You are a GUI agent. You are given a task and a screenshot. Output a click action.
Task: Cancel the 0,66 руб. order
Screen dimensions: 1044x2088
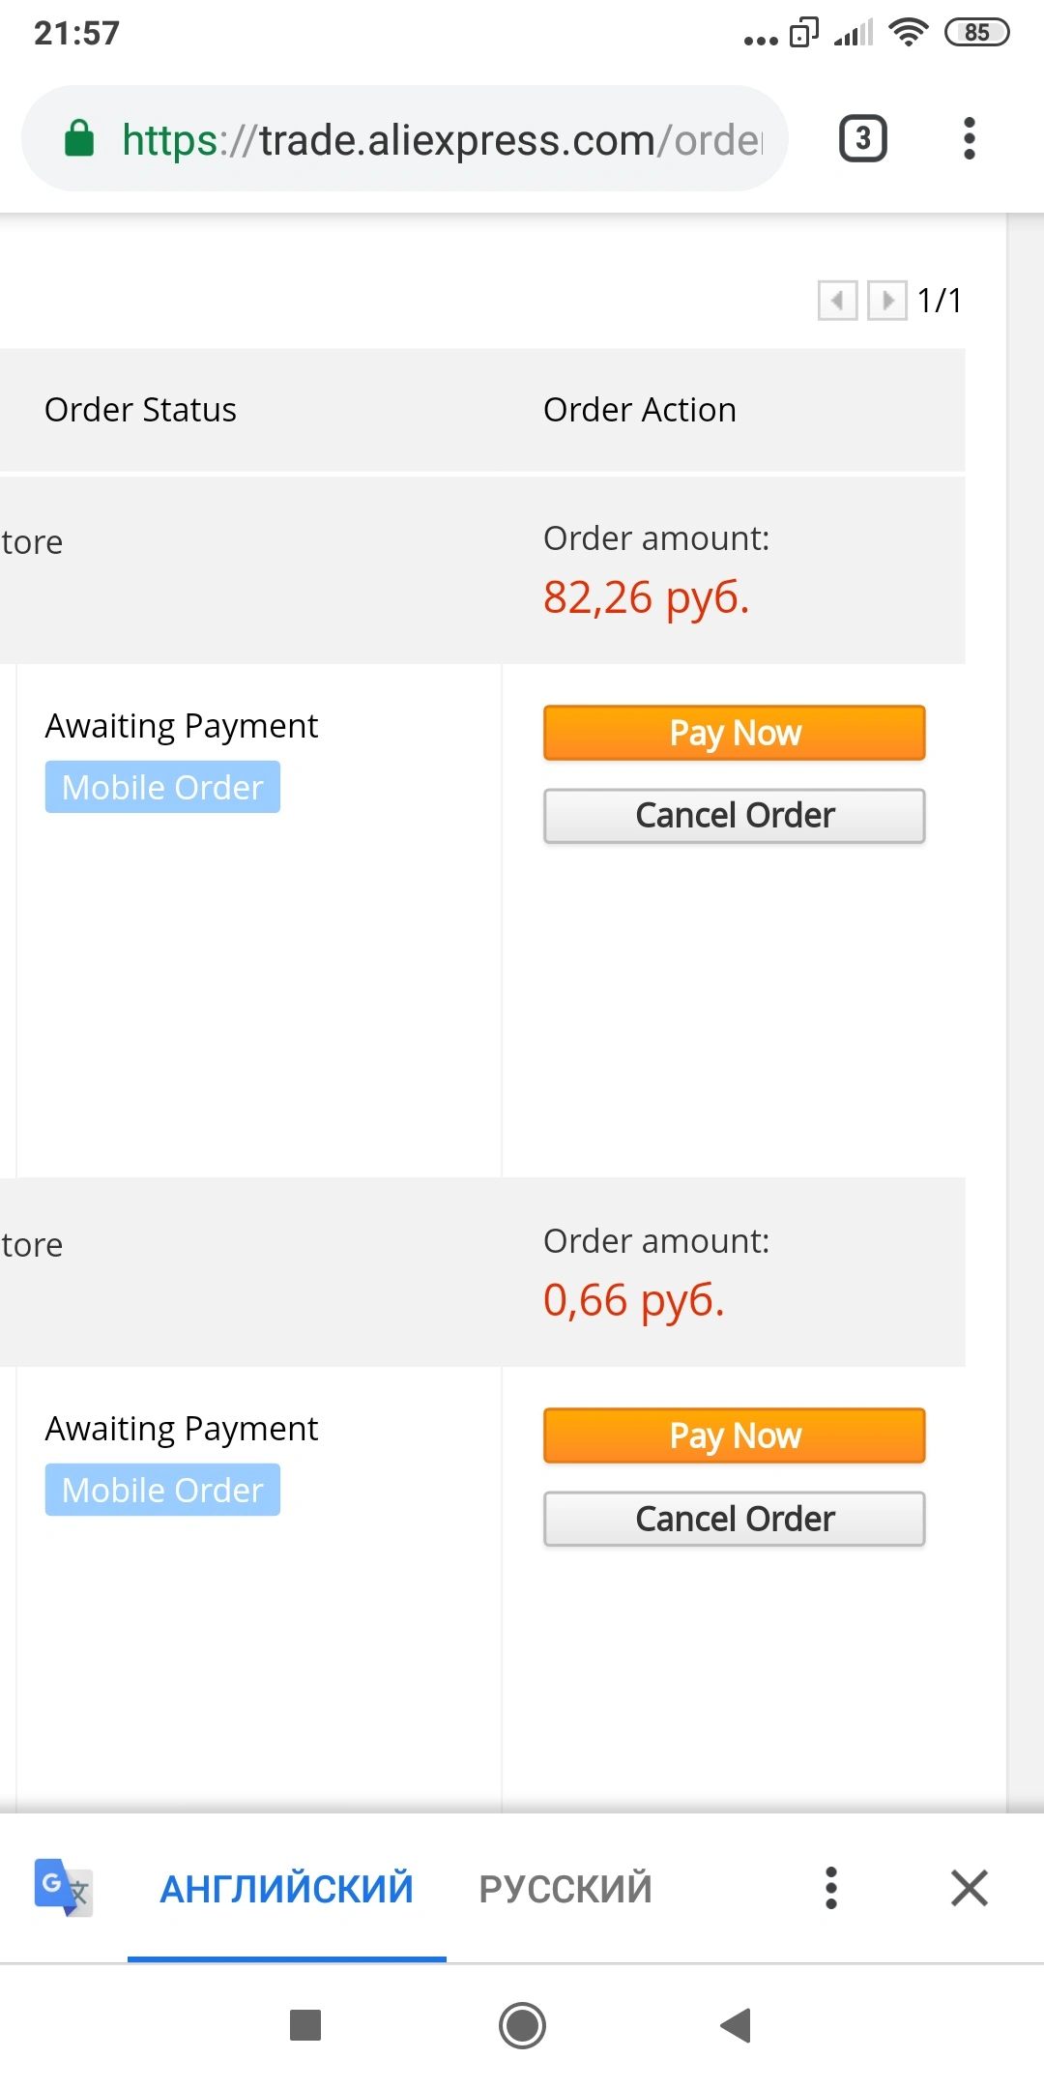point(734,1519)
